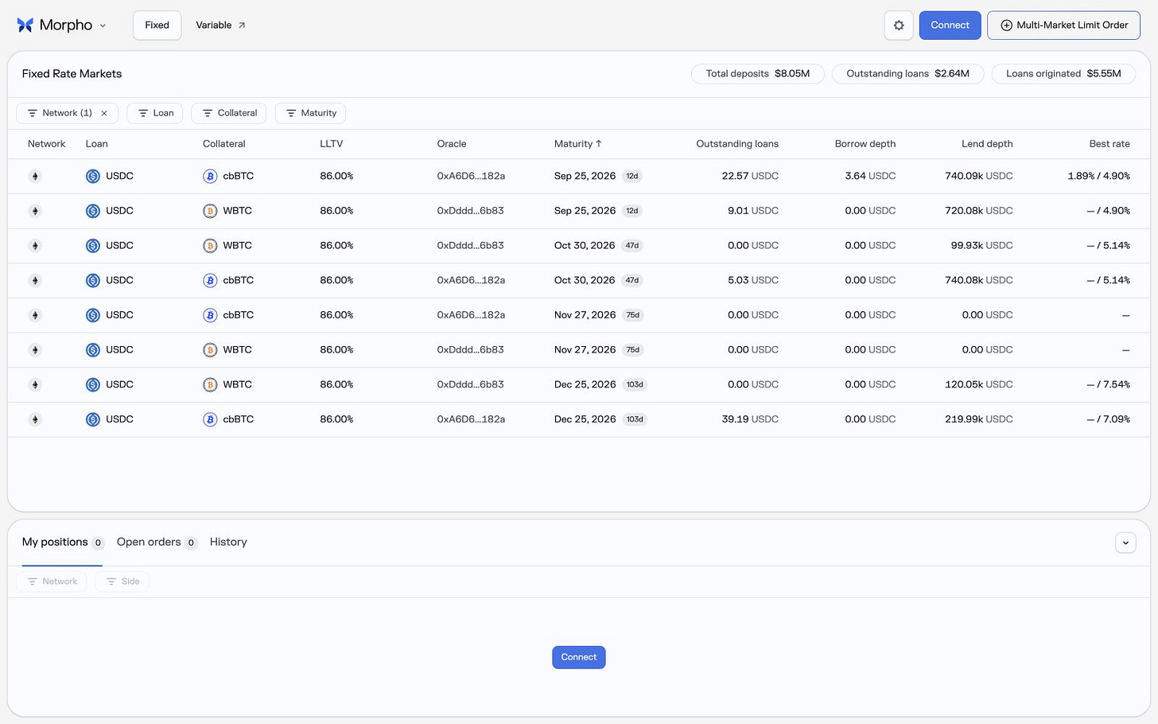
Task: Switch to the History tab
Action: 228,543
